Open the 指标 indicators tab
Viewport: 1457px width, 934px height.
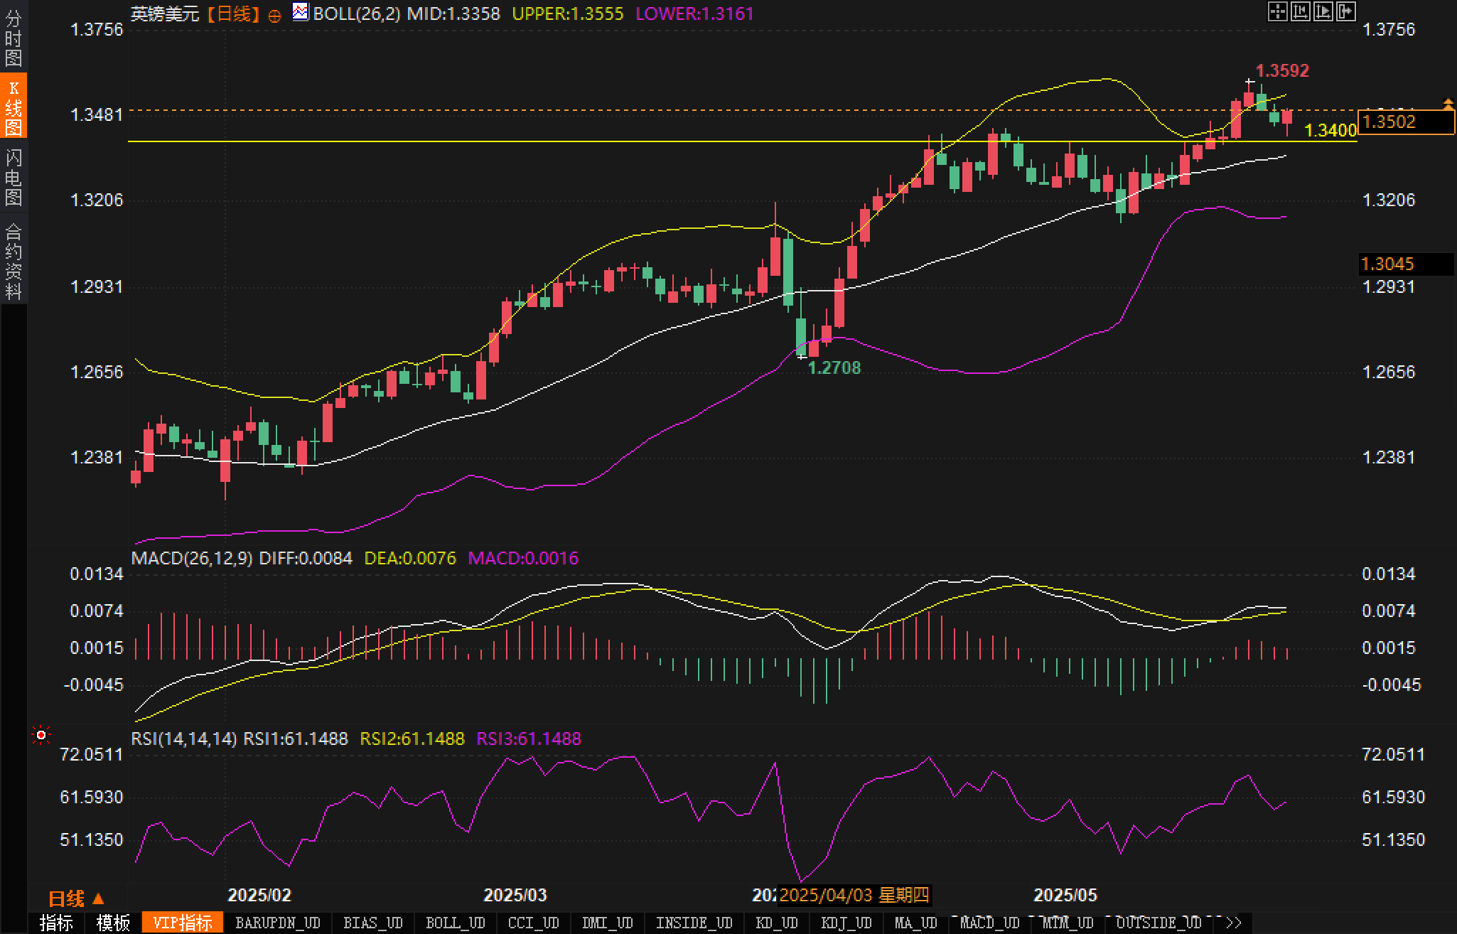point(56,923)
